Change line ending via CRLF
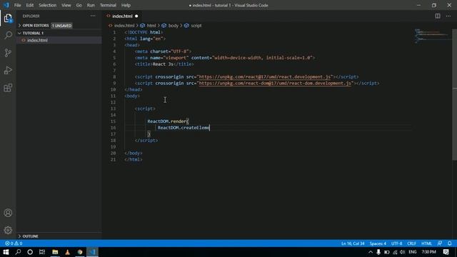457x257 pixels. [411, 243]
